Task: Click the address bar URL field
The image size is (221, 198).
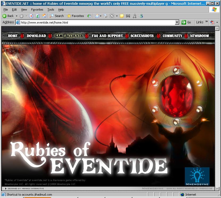Action: (x=97, y=23)
